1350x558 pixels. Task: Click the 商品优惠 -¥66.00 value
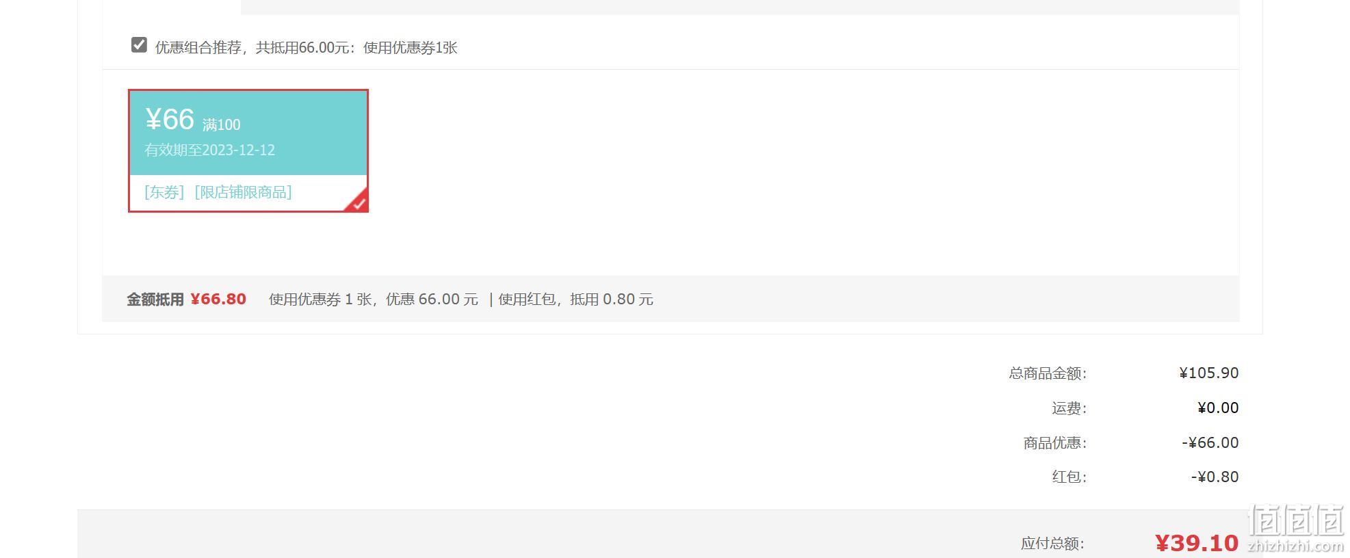[1210, 442]
